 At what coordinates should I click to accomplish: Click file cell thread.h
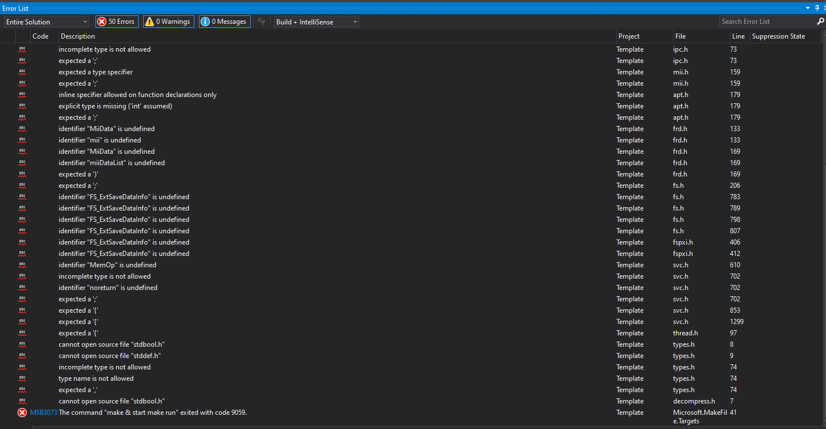click(x=686, y=333)
